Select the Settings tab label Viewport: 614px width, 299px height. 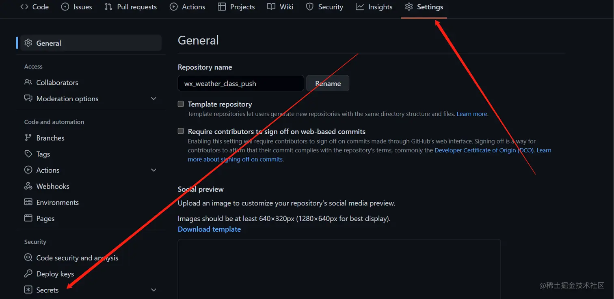pyautogui.click(x=430, y=7)
